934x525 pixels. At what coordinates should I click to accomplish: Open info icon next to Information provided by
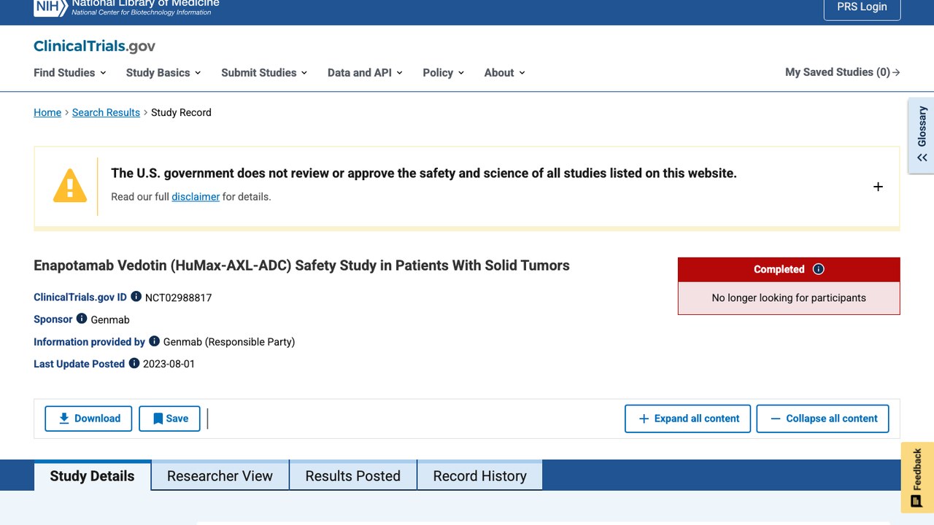tap(154, 341)
